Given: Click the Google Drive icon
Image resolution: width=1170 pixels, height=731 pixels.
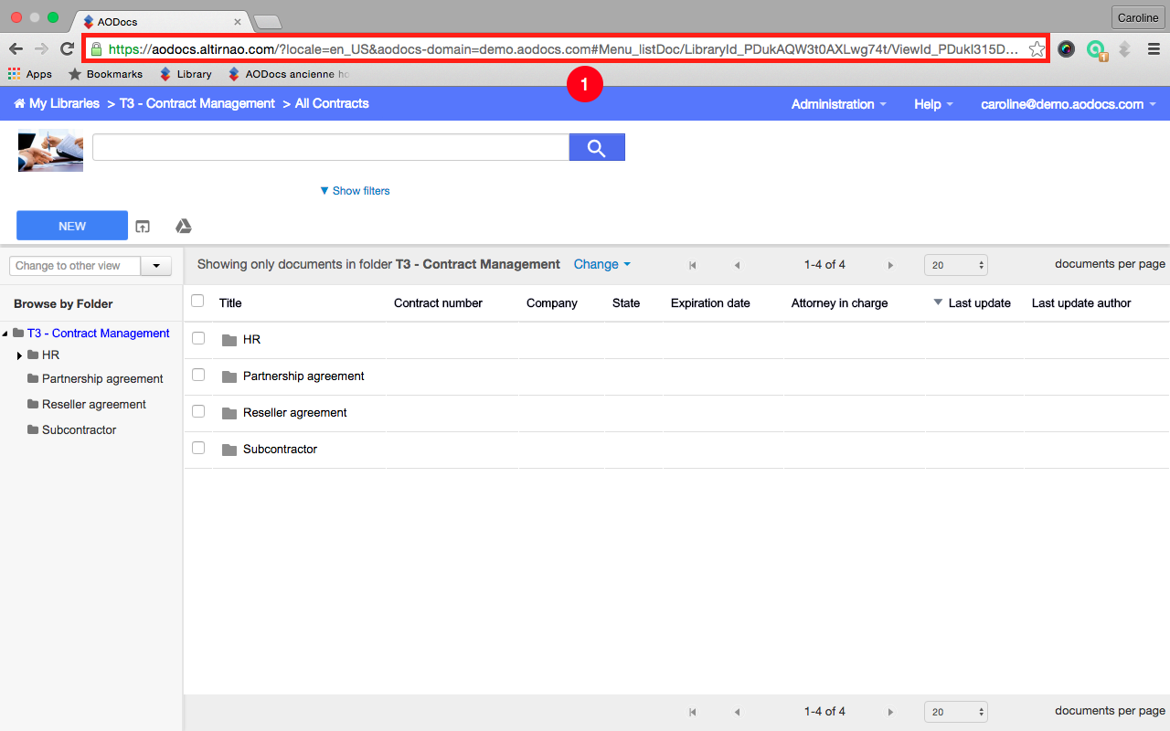Looking at the screenshot, I should tap(183, 227).
